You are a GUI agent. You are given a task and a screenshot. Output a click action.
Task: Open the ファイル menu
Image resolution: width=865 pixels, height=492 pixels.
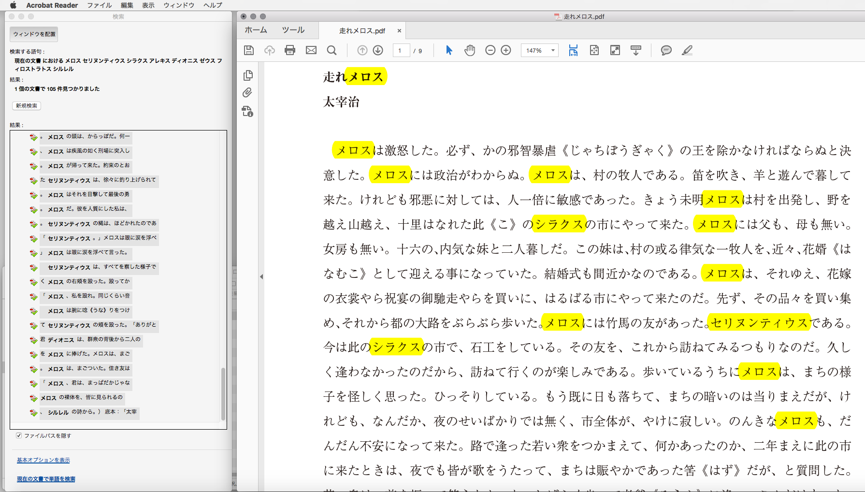[100, 5]
